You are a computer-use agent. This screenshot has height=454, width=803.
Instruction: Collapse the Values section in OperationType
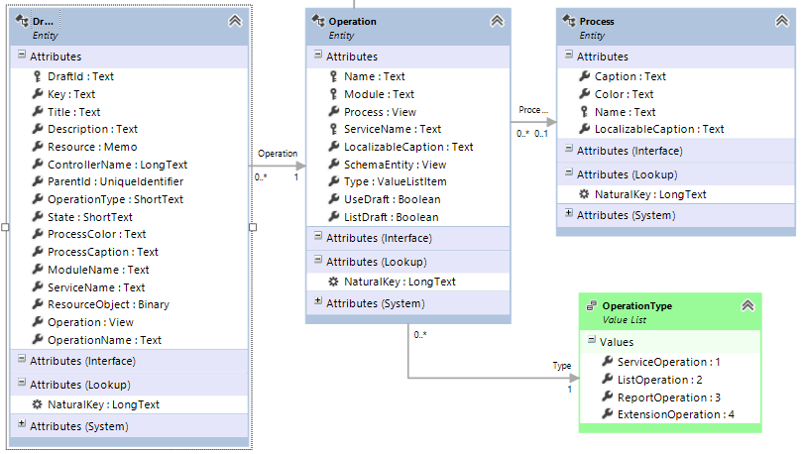tap(592, 340)
